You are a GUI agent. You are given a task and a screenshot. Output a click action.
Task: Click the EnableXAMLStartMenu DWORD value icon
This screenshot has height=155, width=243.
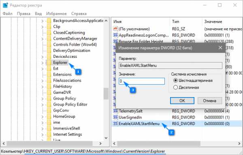(x=115, y=123)
